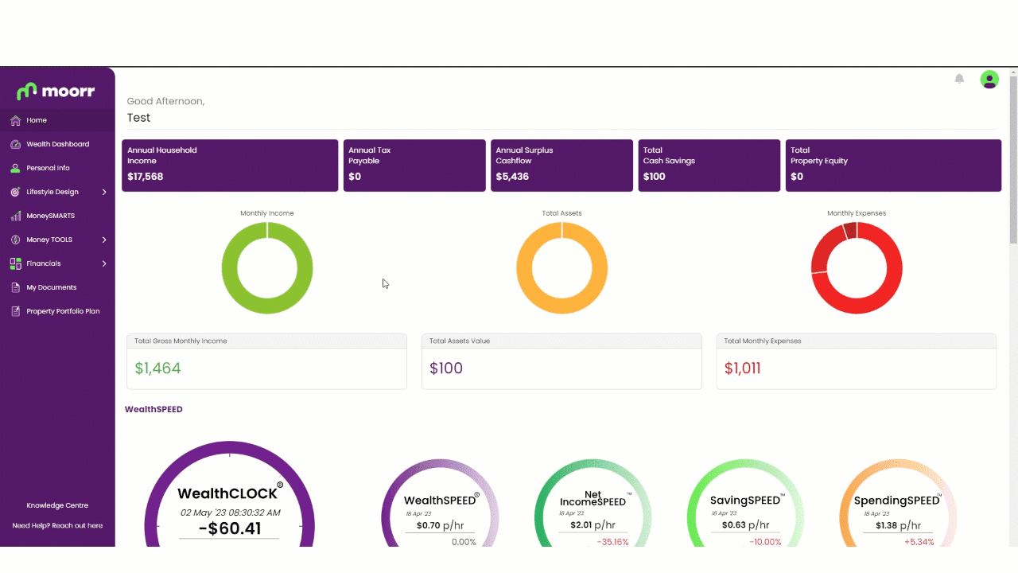The width and height of the screenshot is (1018, 573).
Task: Click Need Help? Reach out here link
Action: coord(57,525)
